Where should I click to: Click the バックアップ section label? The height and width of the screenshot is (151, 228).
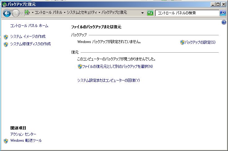[79, 35]
